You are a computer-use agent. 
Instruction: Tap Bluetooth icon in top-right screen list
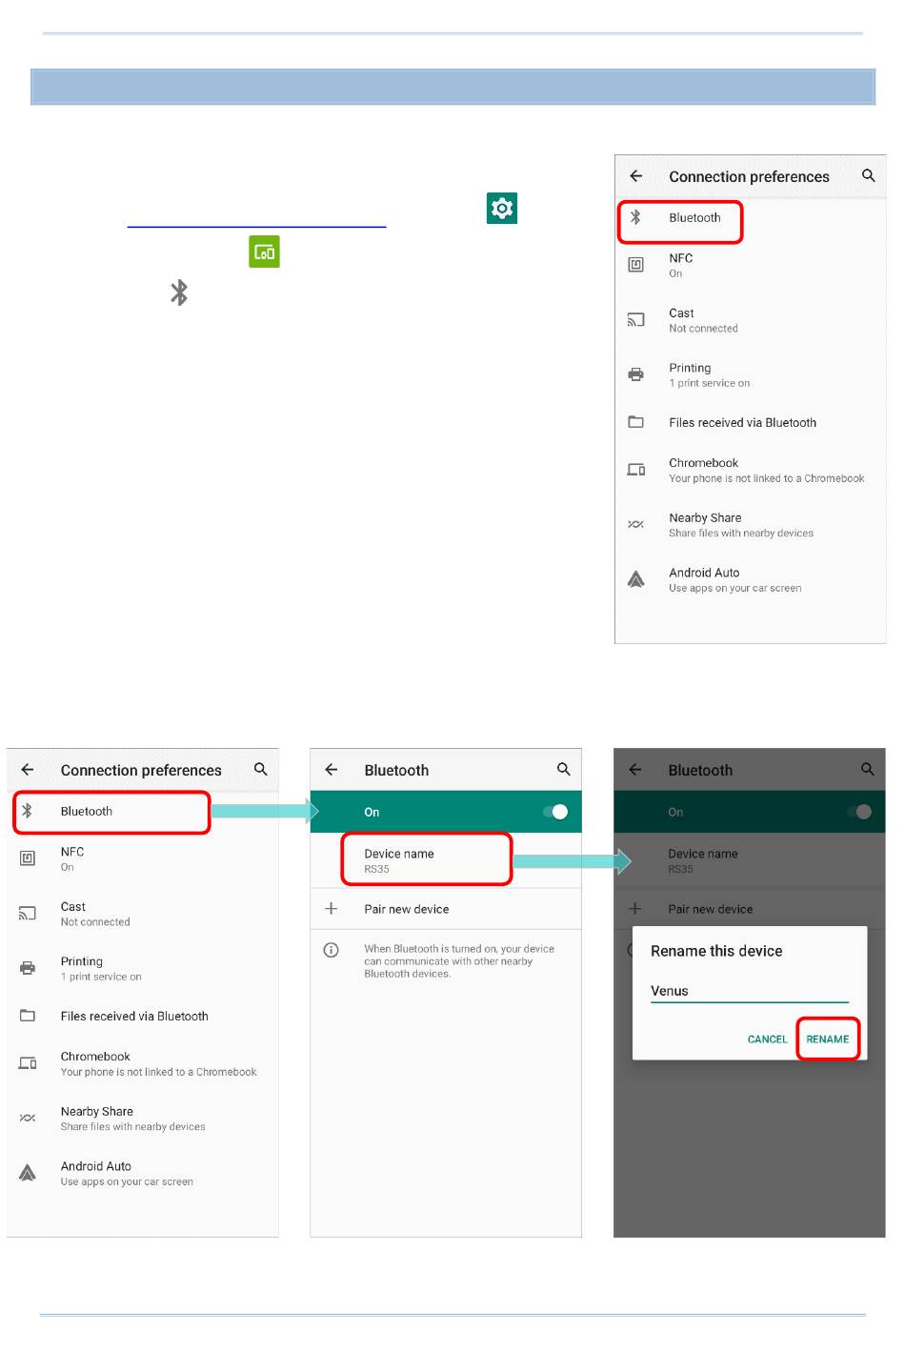coord(635,218)
